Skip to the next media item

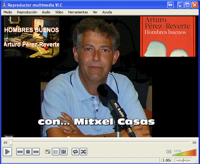(x=36, y=152)
